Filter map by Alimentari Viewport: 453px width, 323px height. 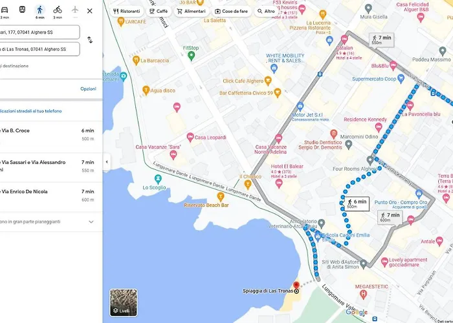[192, 11]
